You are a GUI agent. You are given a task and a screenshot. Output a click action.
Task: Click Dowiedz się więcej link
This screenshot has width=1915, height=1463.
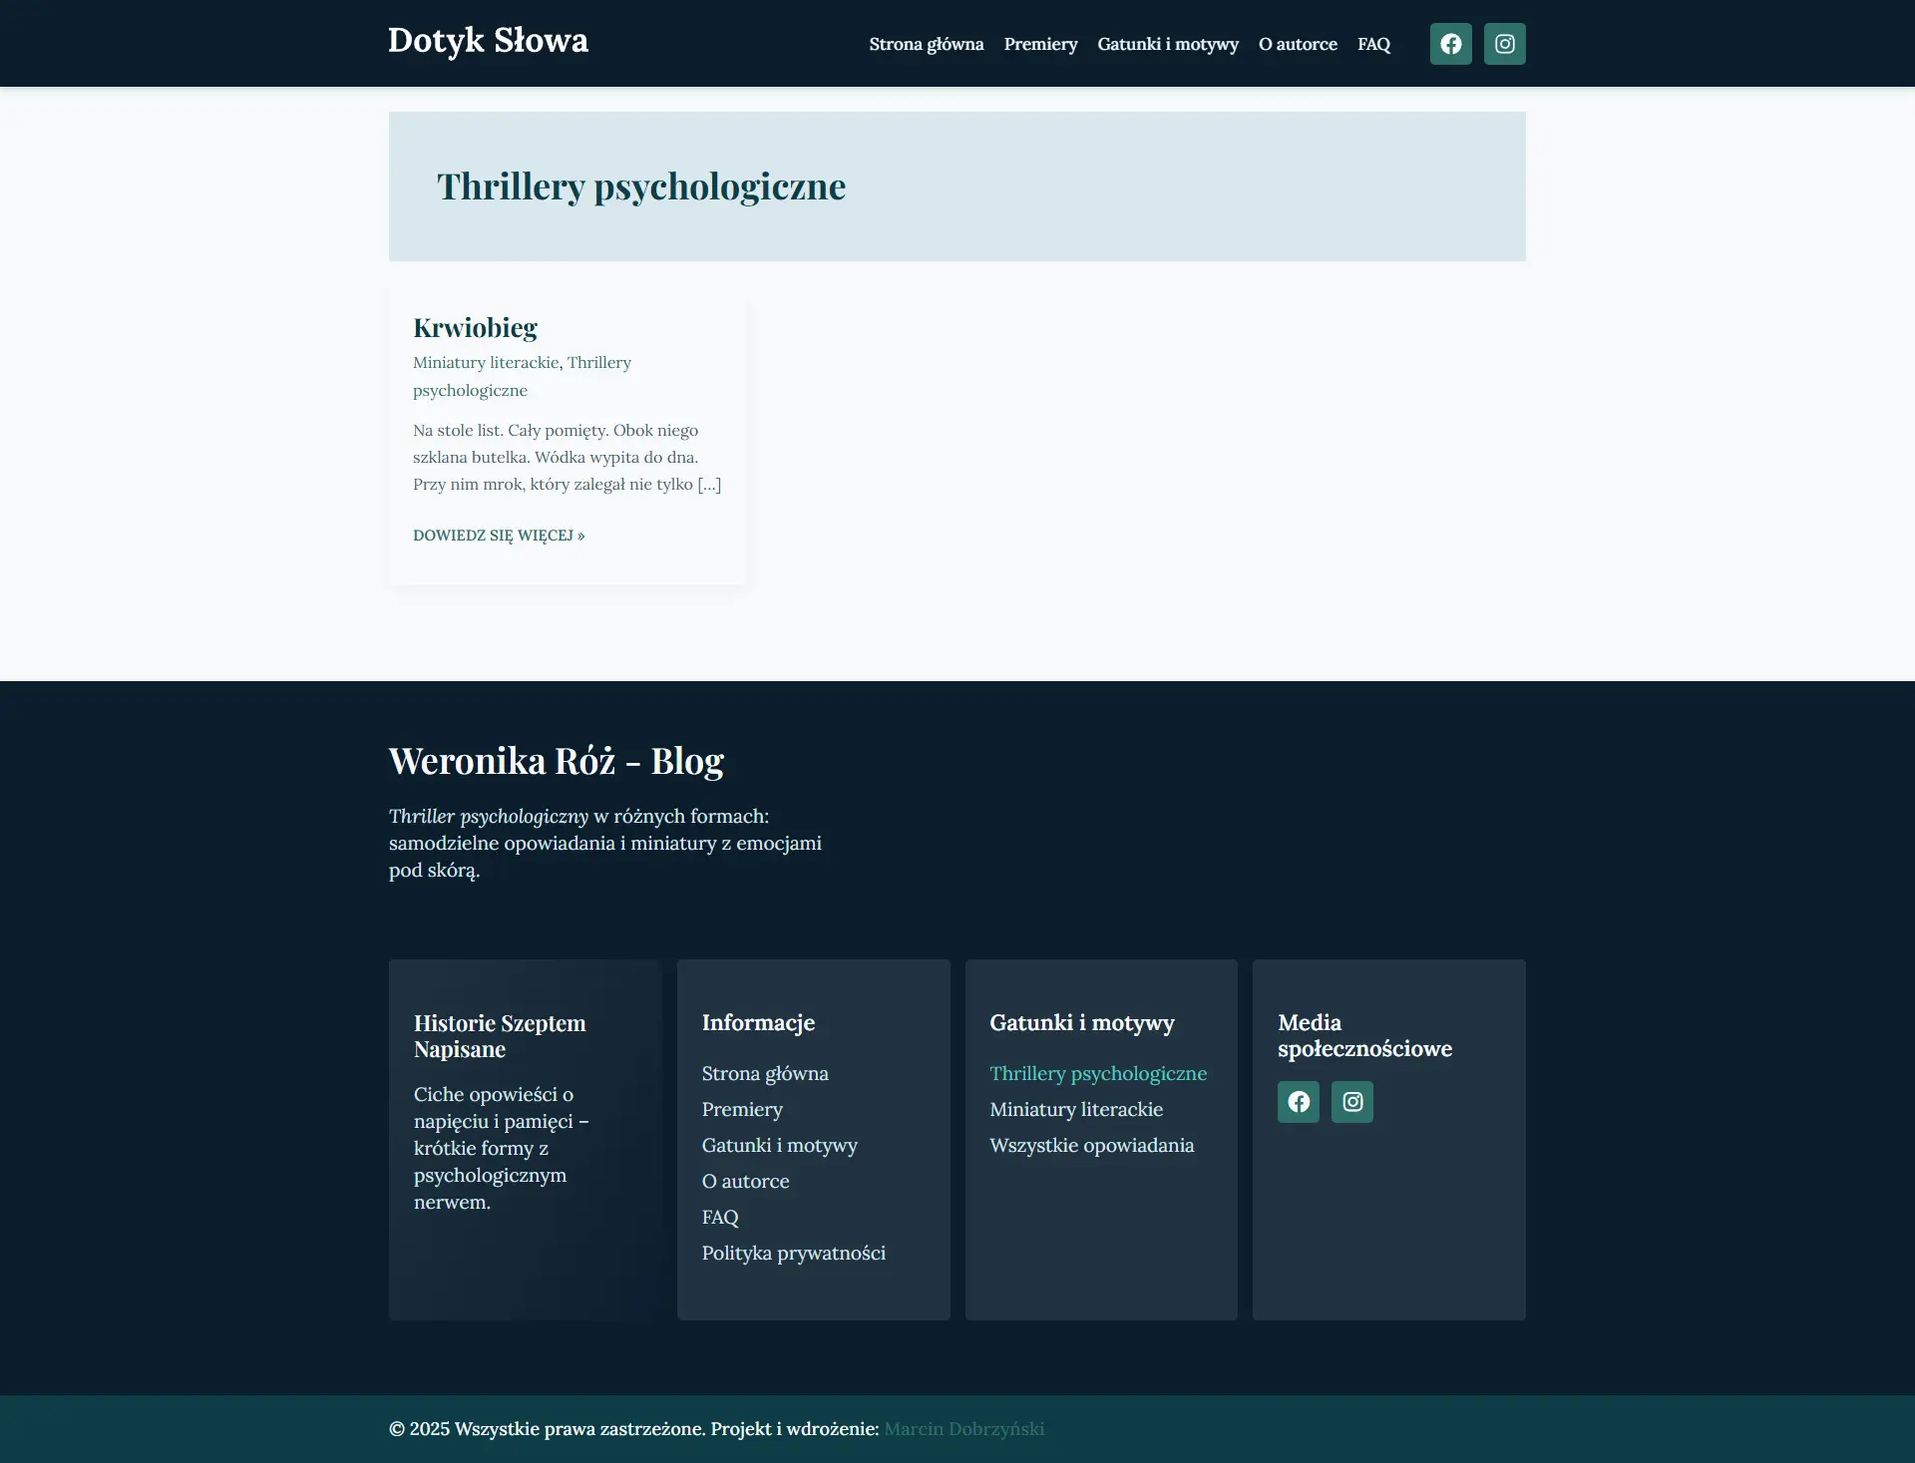pos(499,536)
